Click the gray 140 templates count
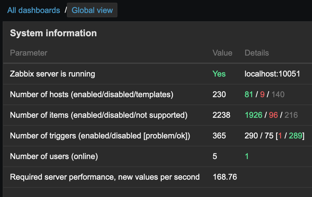The width and height of the screenshot is (312, 197). pyautogui.click(x=278, y=95)
